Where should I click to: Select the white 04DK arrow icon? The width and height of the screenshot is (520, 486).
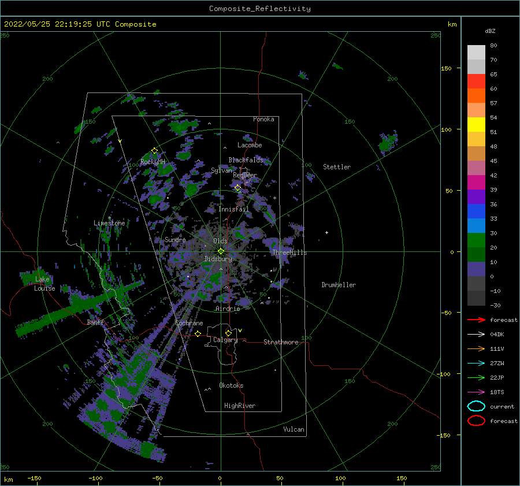476,334
